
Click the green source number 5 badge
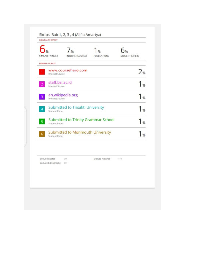pyautogui.click(x=42, y=122)
